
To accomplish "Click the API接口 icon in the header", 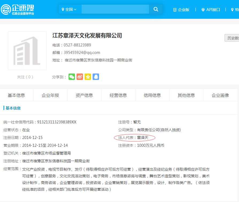I will [203, 9].
